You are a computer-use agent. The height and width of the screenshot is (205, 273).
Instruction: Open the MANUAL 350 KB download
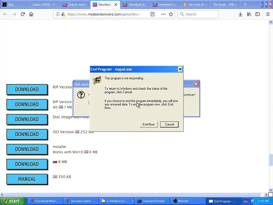coord(27,179)
